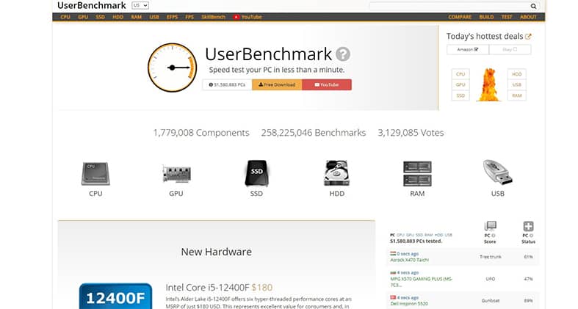
Task: Click the Gunboat PC score text
Action: point(491,300)
